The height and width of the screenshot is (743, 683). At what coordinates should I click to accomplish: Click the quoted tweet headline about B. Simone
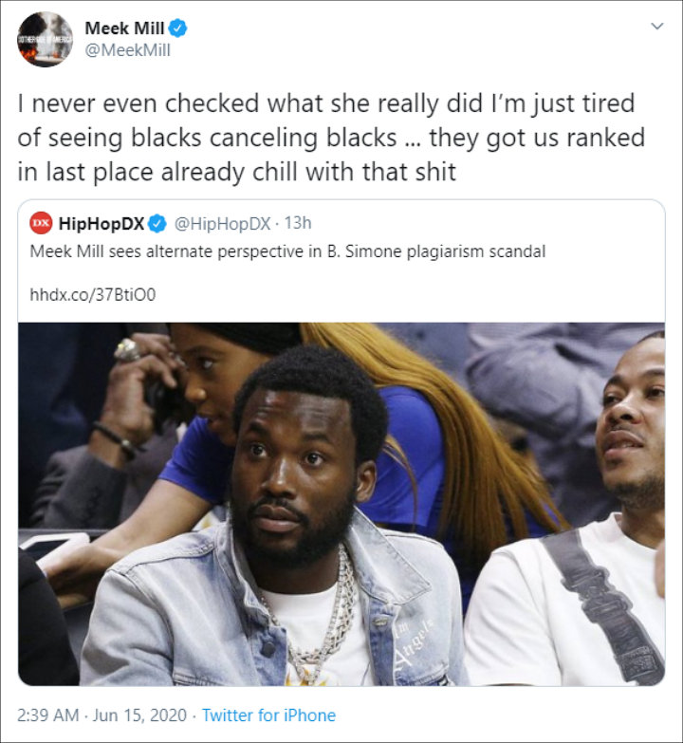coord(287,251)
